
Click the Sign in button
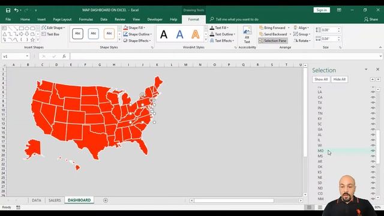click(x=322, y=10)
